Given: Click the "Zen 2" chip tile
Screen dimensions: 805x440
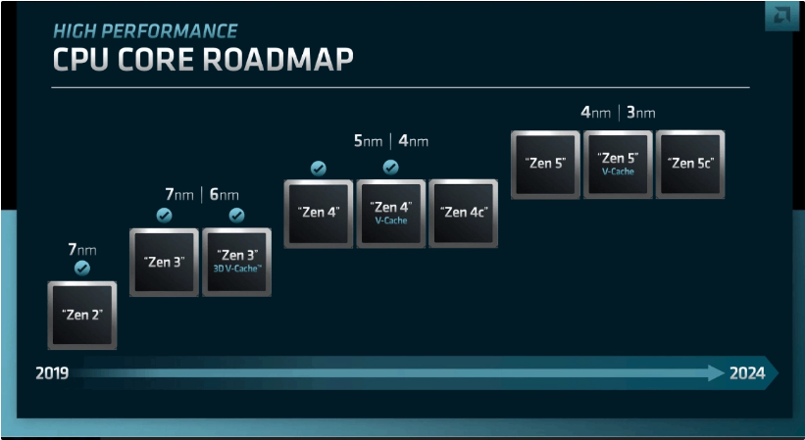Looking at the screenshot, I should pyautogui.click(x=82, y=316).
